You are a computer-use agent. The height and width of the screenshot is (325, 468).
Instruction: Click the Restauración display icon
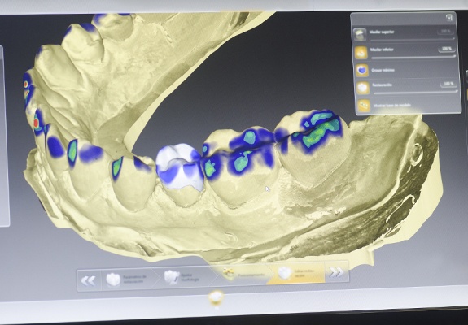(x=363, y=88)
